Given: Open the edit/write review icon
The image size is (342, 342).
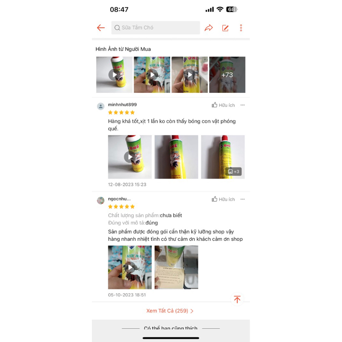Looking at the screenshot, I should pyautogui.click(x=225, y=28).
